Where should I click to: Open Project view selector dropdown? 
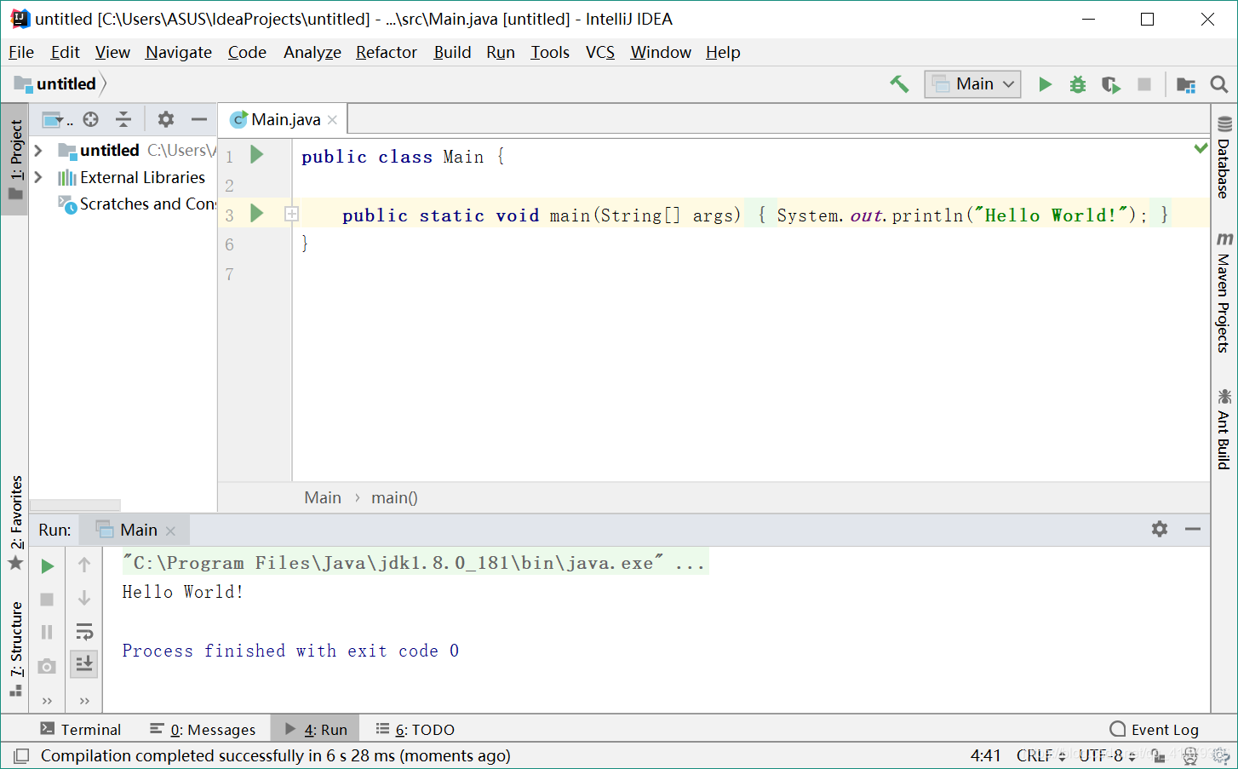(x=57, y=119)
